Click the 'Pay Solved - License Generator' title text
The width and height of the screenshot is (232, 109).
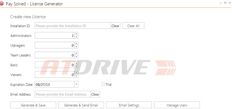34,4
